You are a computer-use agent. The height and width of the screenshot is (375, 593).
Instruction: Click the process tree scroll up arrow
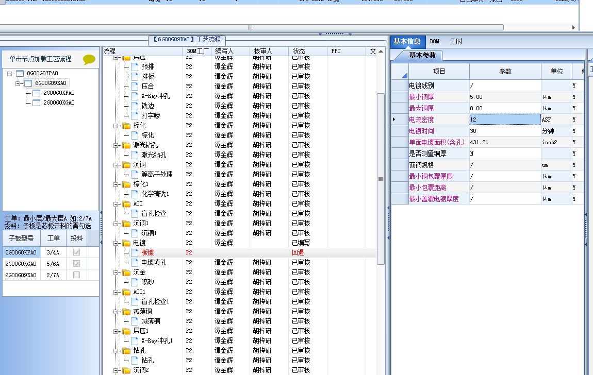[x=381, y=52]
